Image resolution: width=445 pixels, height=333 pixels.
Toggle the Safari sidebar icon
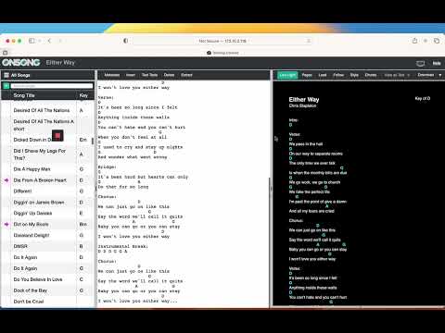[32, 41]
